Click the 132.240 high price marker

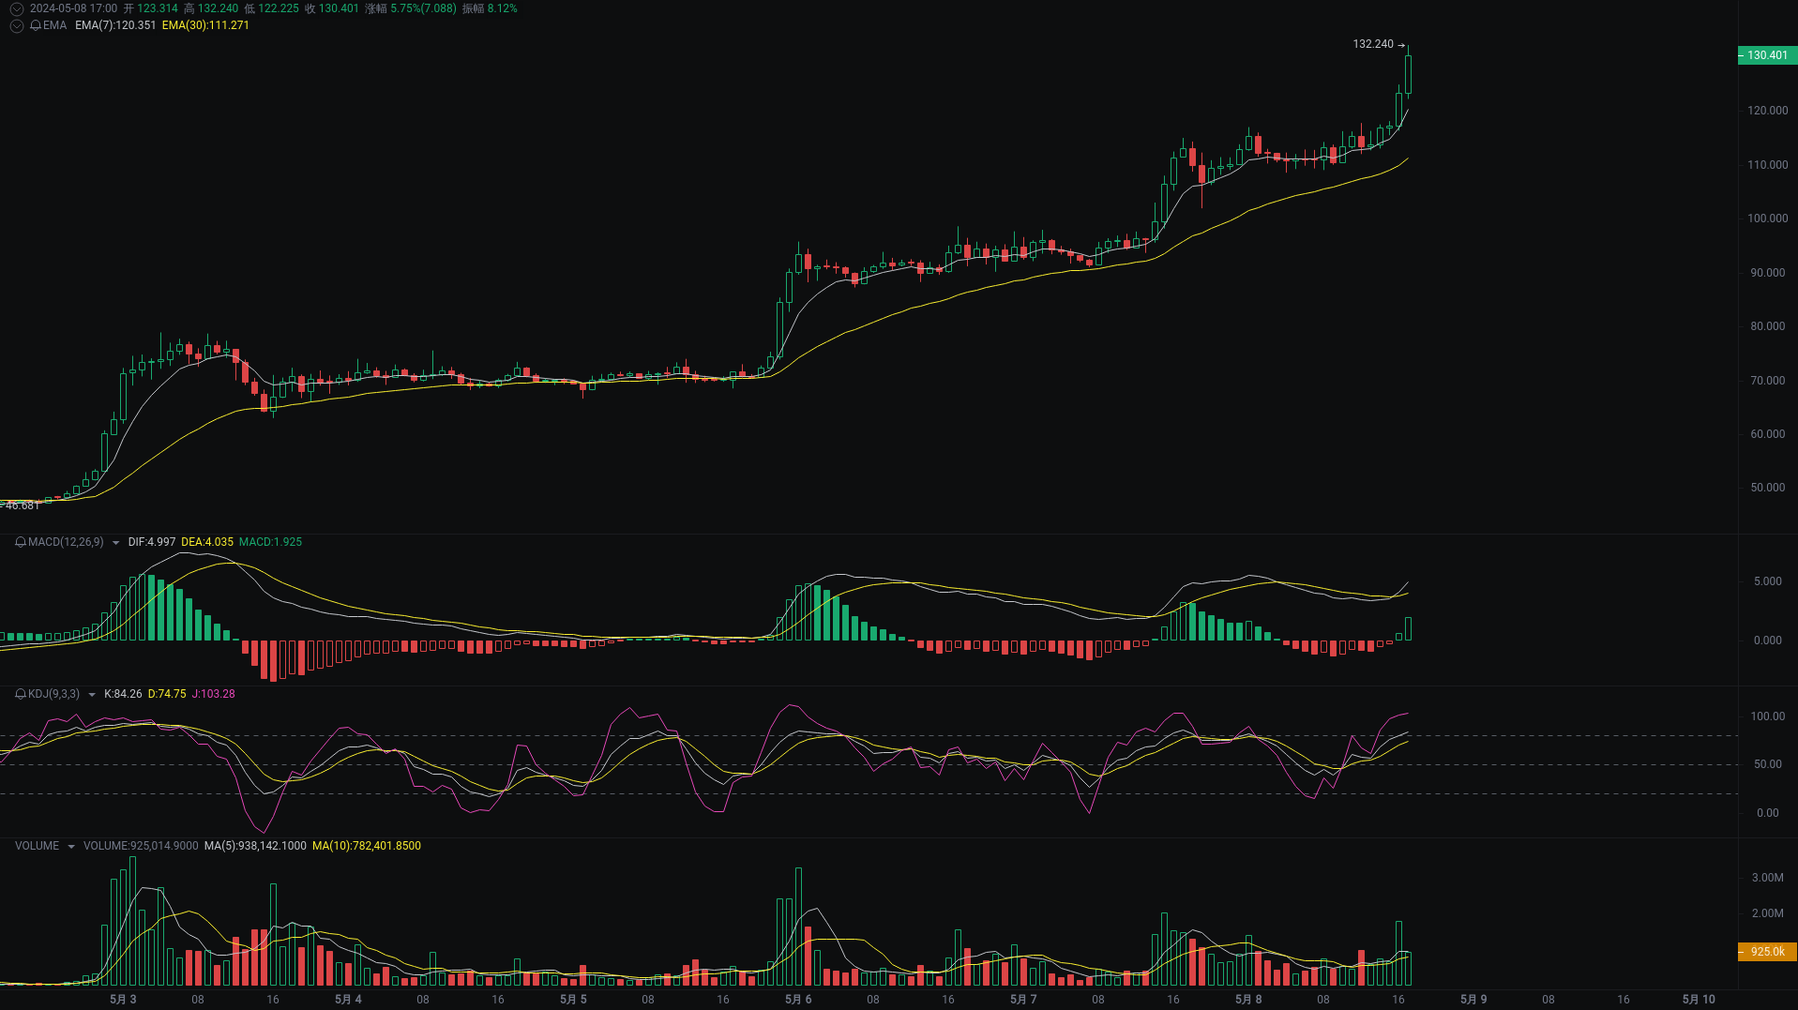coord(1373,43)
